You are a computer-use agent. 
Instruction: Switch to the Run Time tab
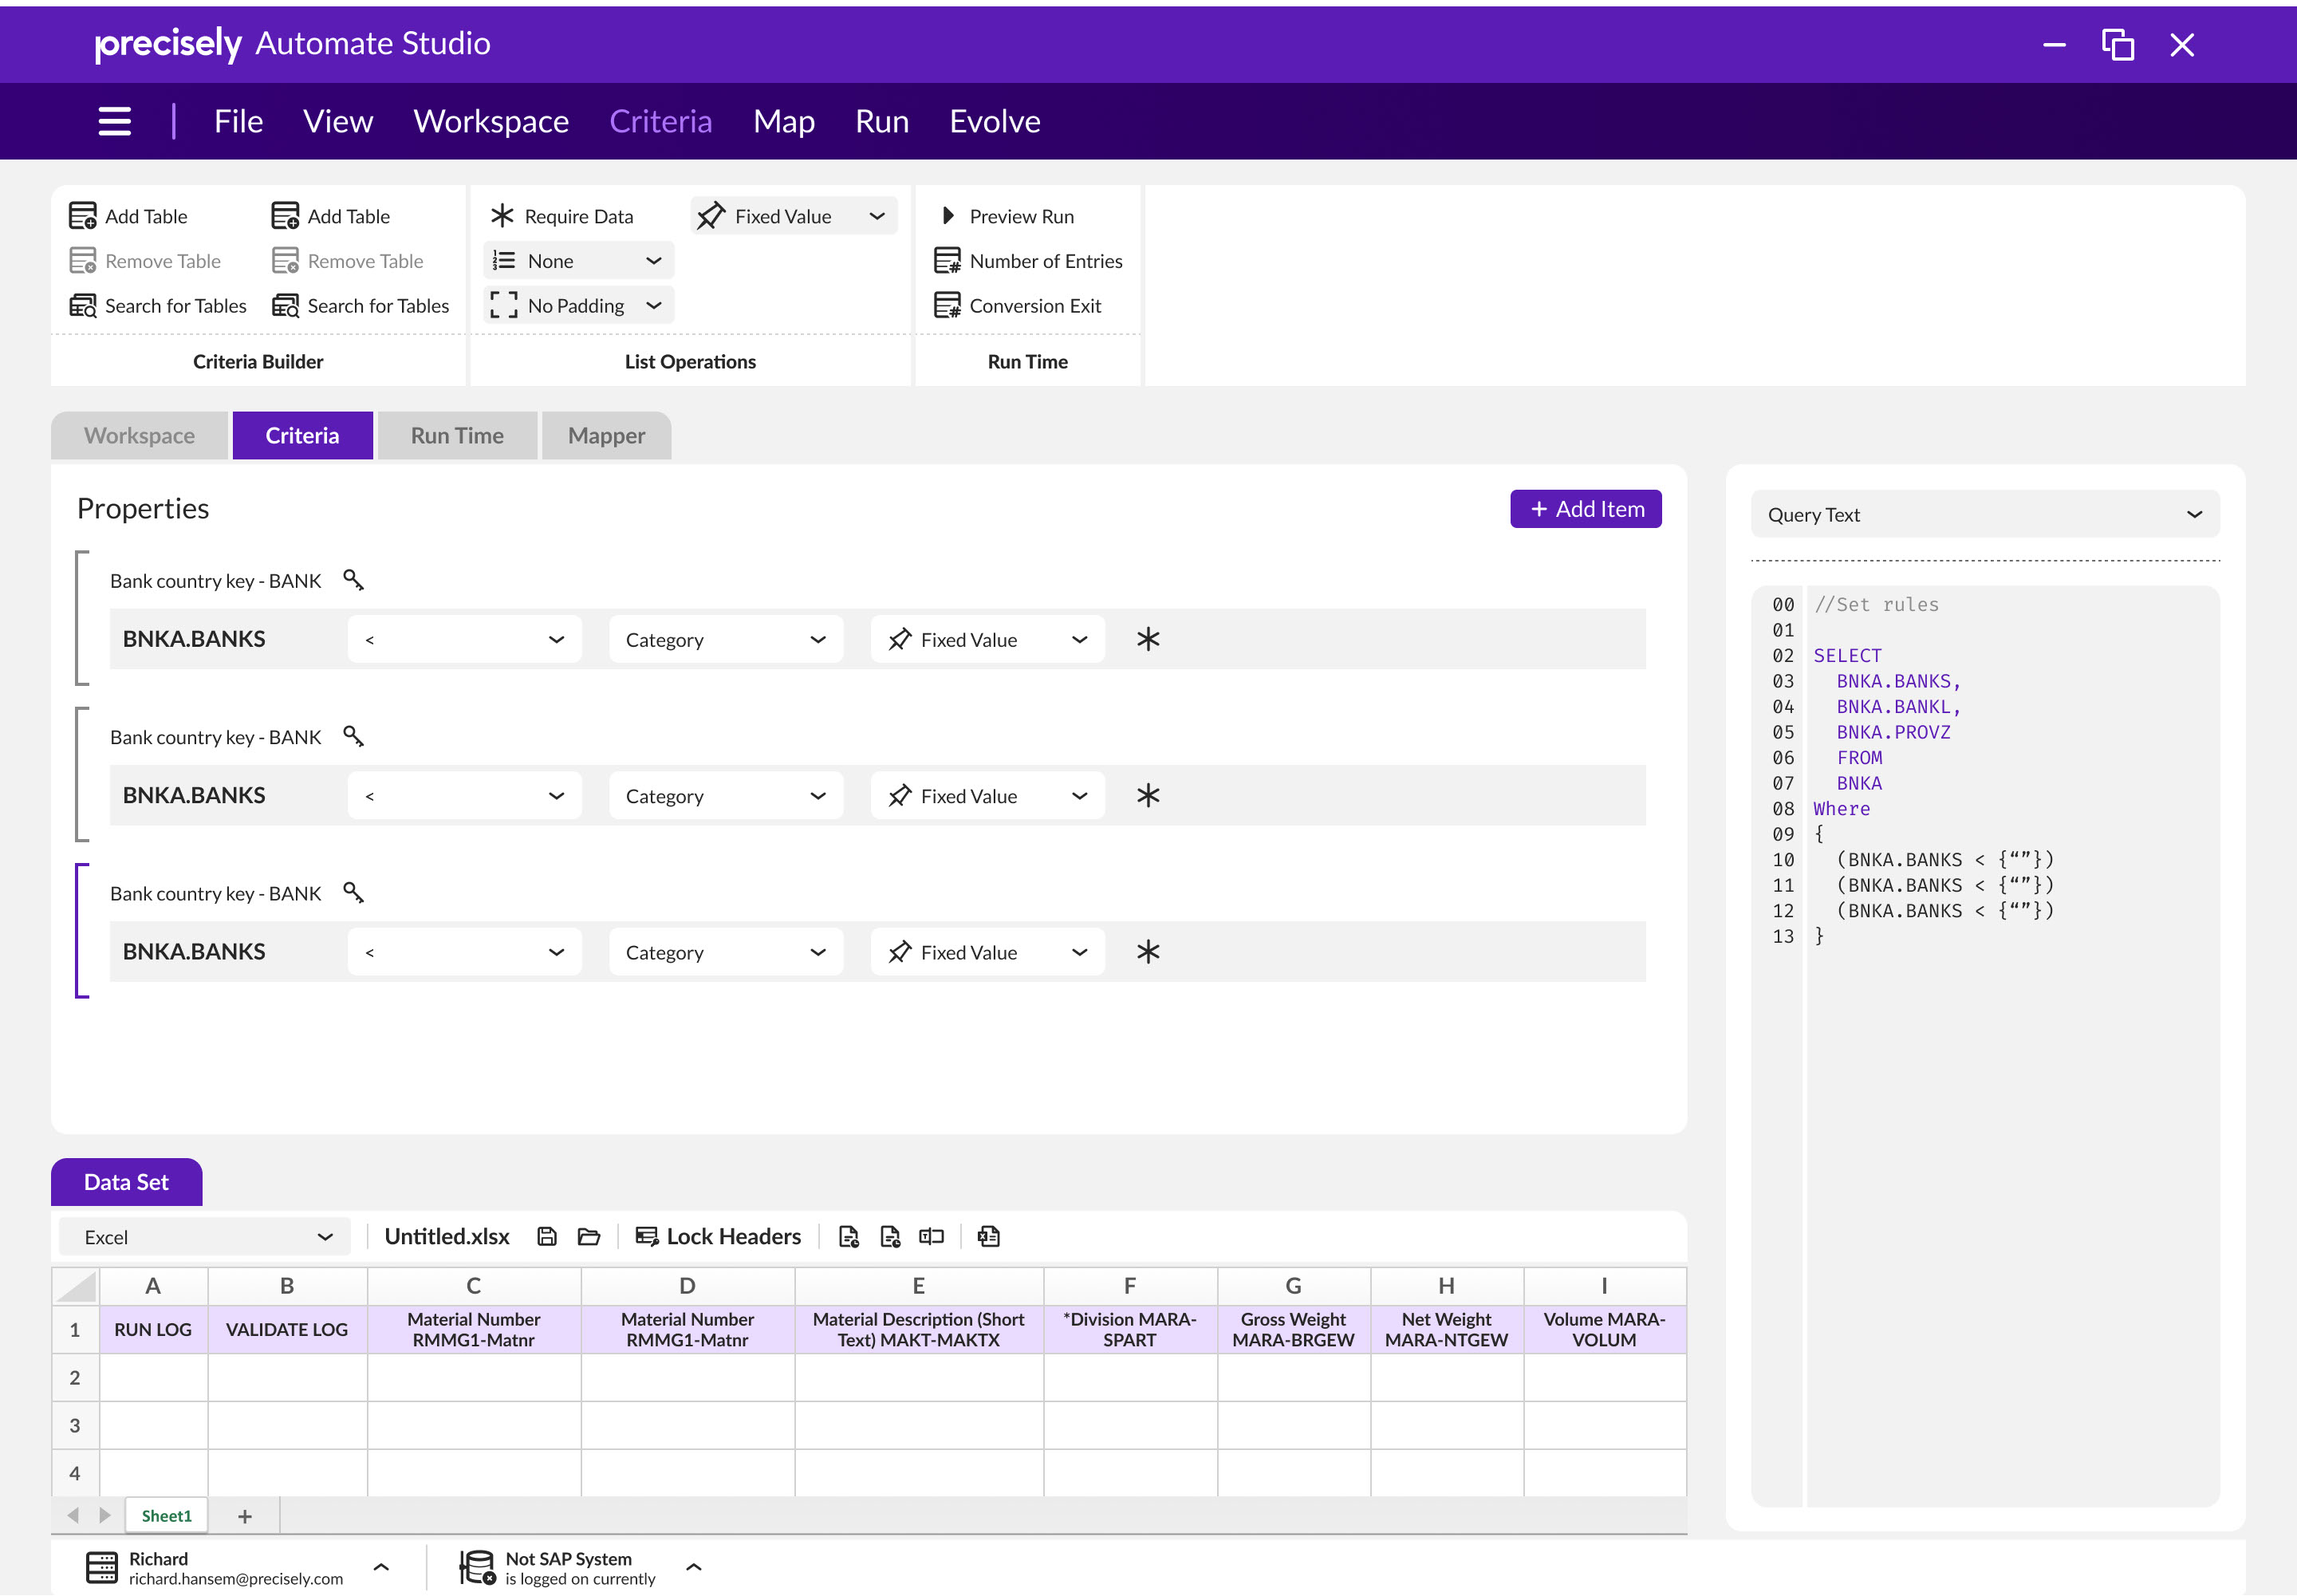tap(457, 435)
